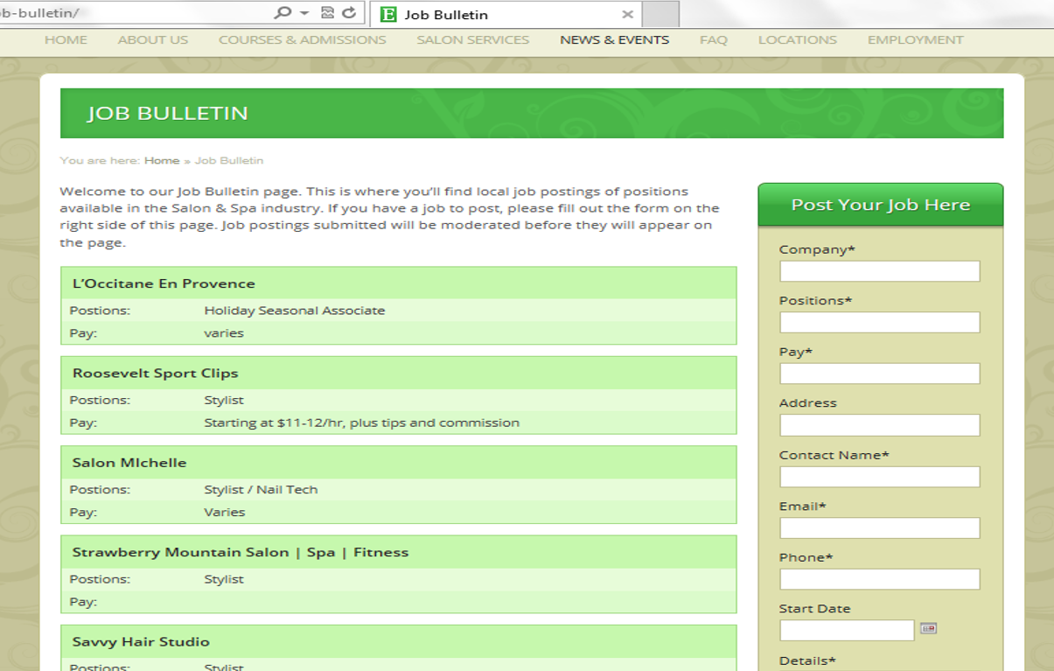The height and width of the screenshot is (671, 1054).
Task: Open a new blank tab
Action: coord(660,14)
